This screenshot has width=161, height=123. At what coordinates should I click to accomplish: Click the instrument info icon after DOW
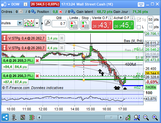point(25,4)
